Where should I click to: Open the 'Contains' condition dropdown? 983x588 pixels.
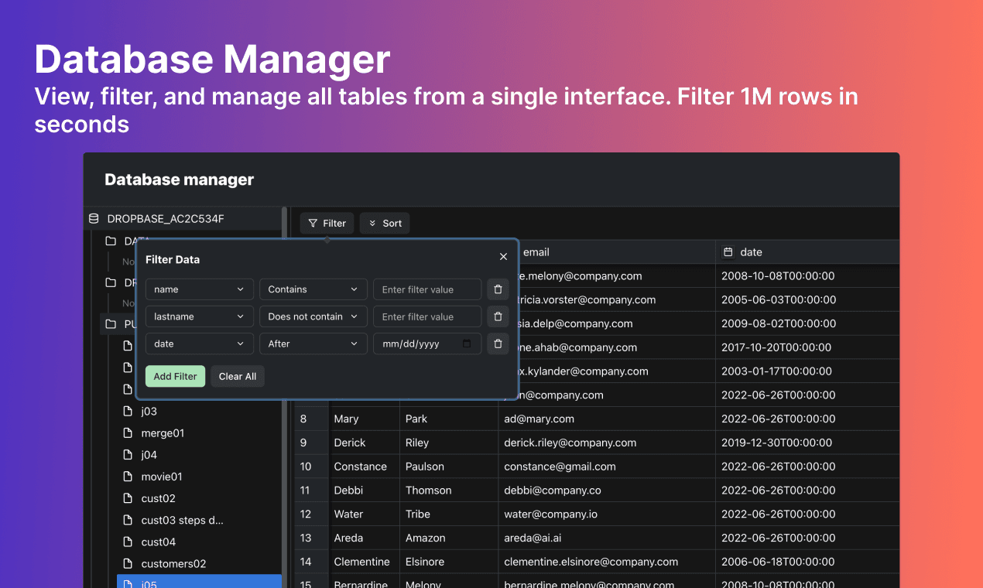click(x=313, y=289)
